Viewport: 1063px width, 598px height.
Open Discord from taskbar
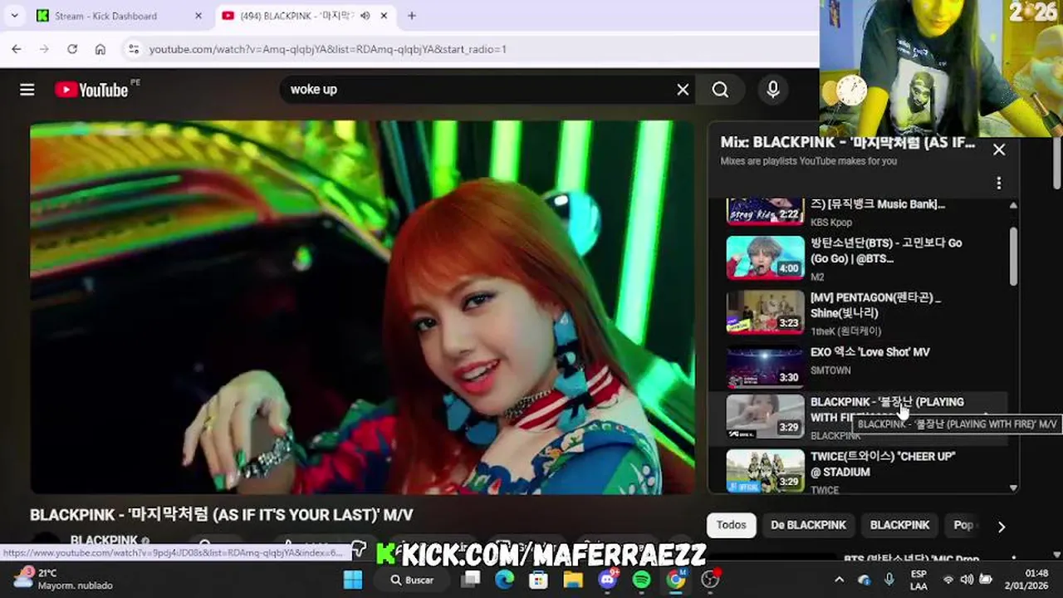608,580
